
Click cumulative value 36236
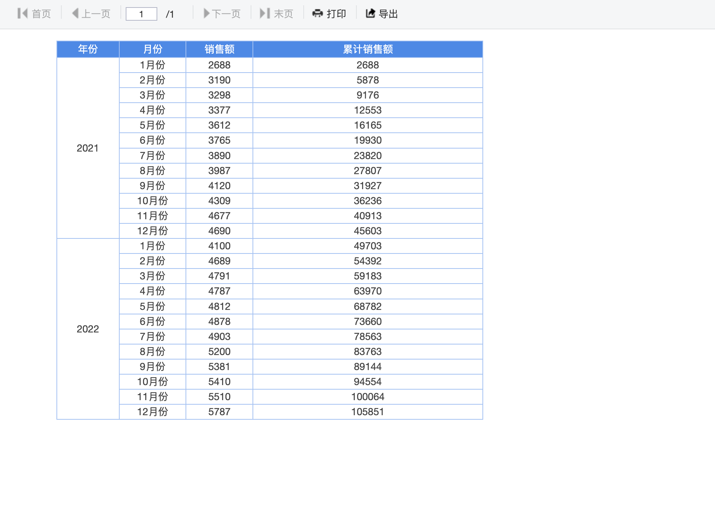tap(368, 201)
